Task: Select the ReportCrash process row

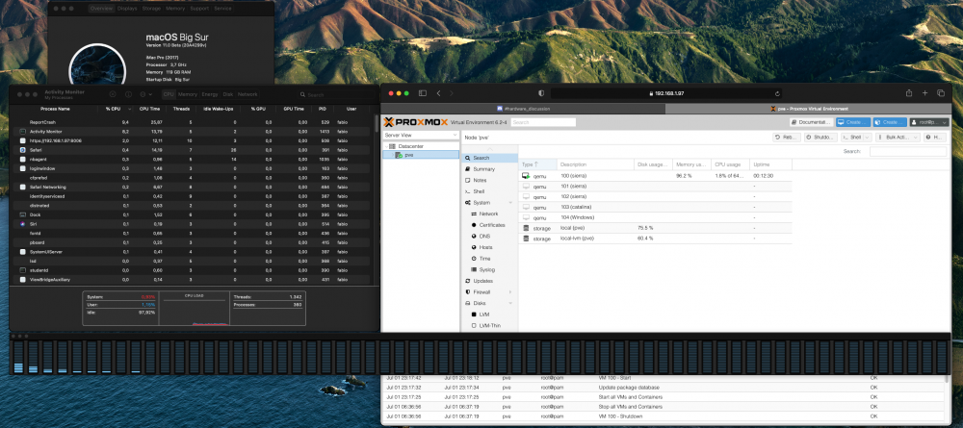Action: pyautogui.click(x=193, y=122)
